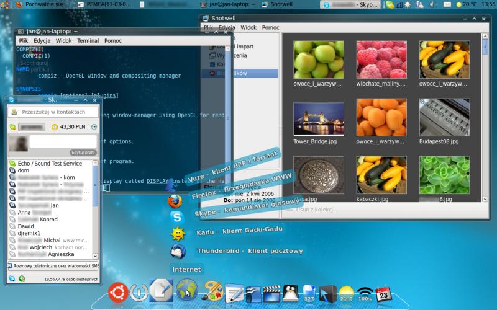
Task: Expand the Skype account name status button
Action: (x=29, y=127)
